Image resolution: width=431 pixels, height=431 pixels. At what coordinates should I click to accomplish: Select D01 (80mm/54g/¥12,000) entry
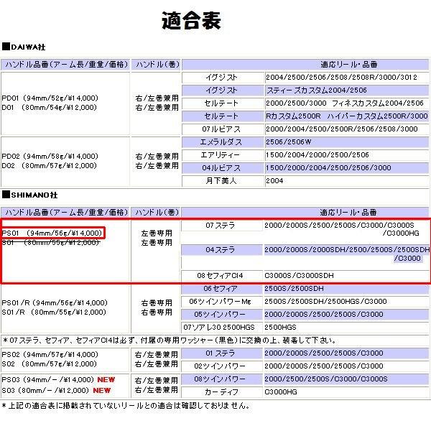pyautogui.click(x=49, y=108)
